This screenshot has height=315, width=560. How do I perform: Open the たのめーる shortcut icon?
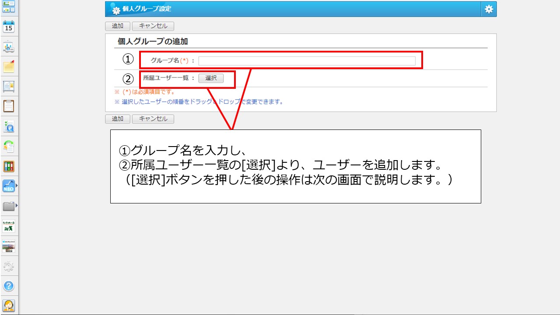(x=9, y=226)
